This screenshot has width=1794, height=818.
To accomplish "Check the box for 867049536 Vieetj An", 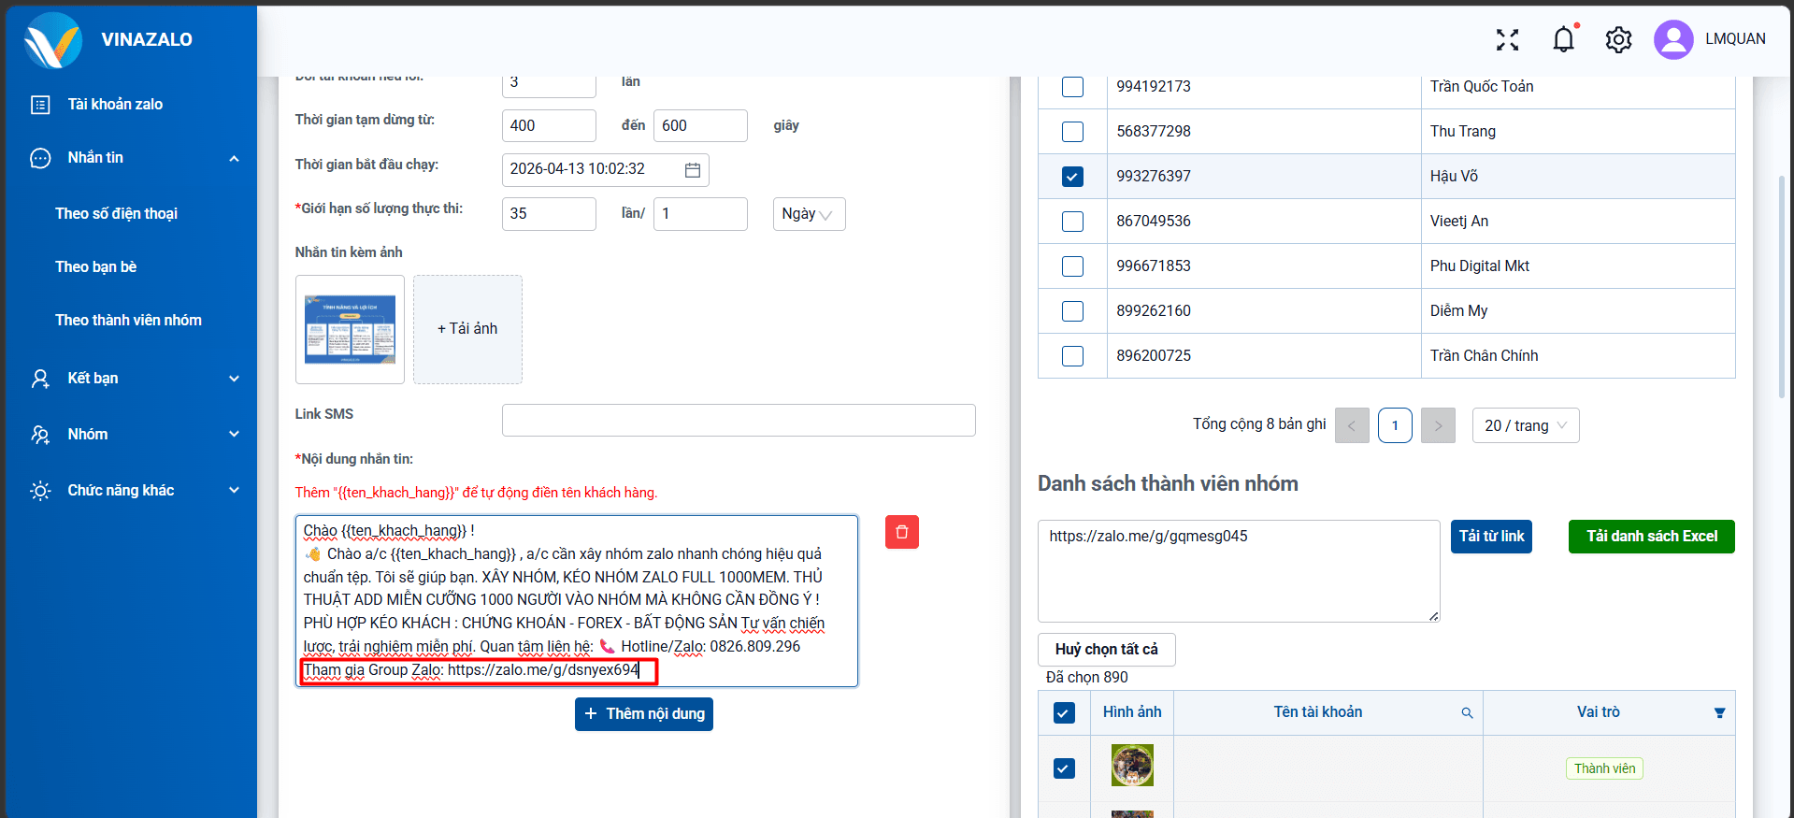I will coord(1072,222).
